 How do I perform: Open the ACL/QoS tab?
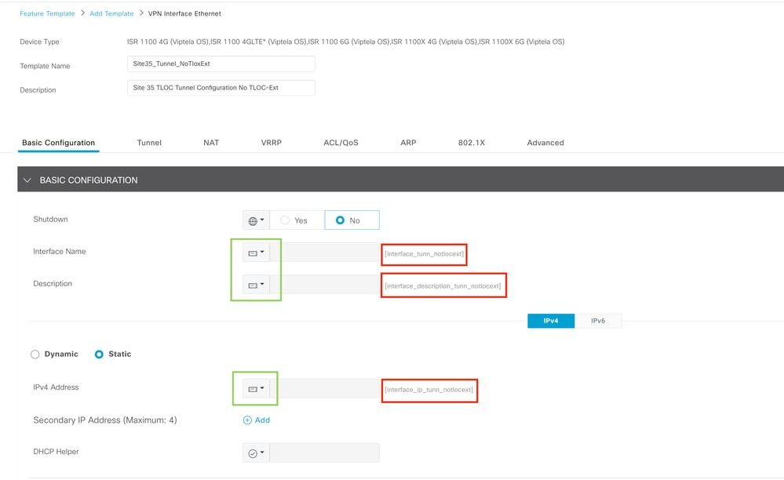[339, 143]
